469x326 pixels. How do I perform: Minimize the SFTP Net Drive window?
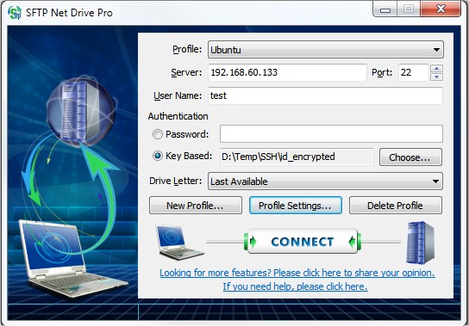(x=385, y=9)
